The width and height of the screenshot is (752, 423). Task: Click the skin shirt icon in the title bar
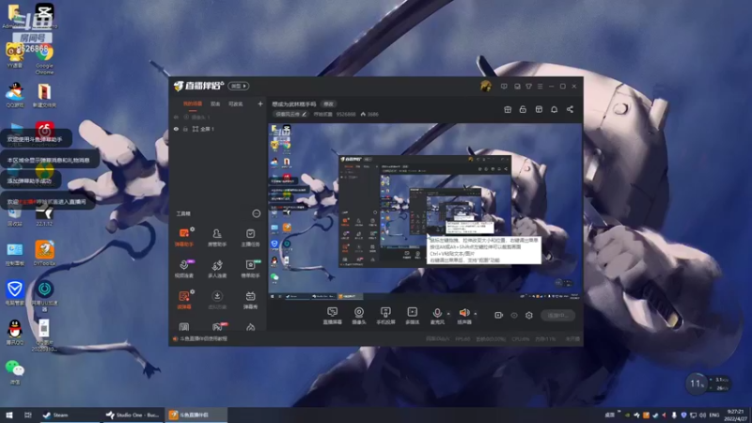528,86
